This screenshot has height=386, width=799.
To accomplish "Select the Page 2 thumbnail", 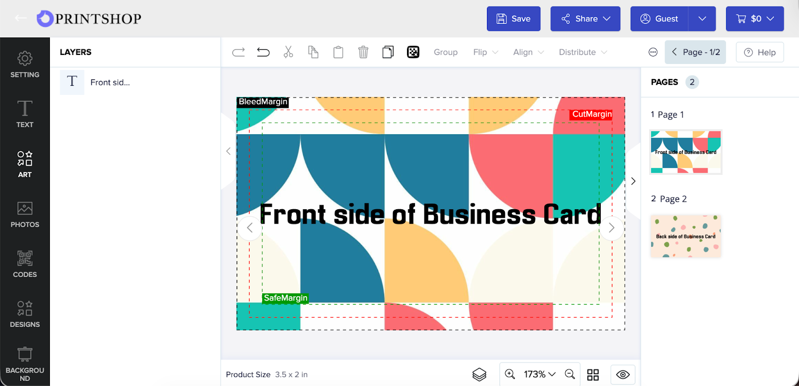I will pos(686,236).
